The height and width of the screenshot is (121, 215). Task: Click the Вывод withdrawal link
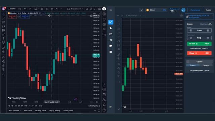pyautogui.click(x=208, y=10)
